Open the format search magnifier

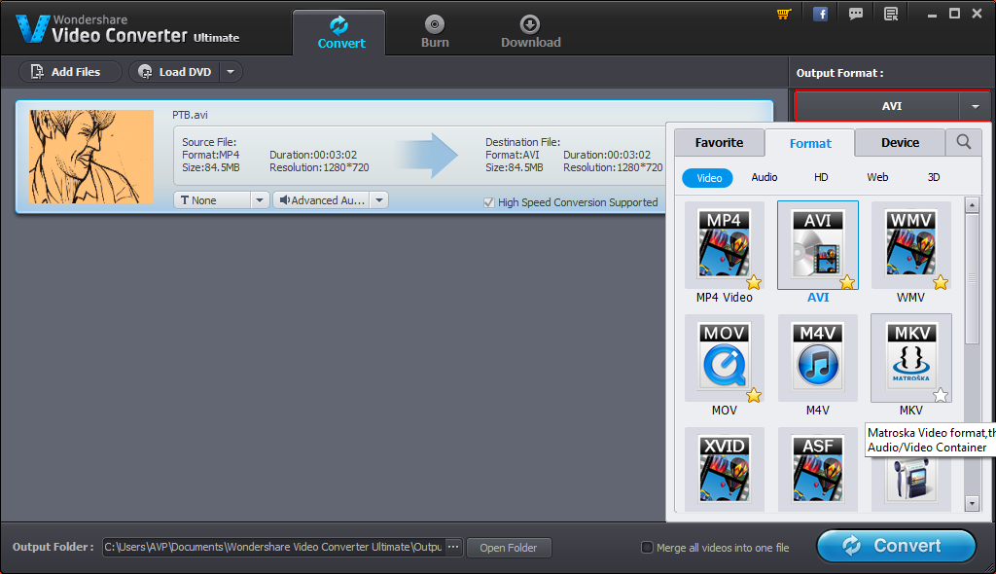tap(964, 142)
